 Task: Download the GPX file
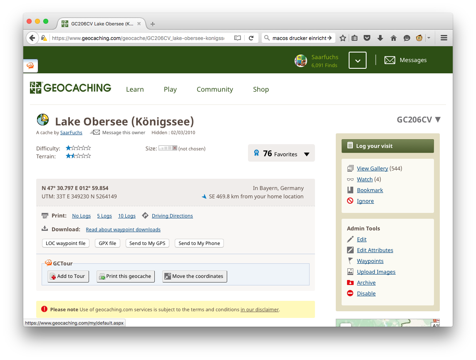(x=107, y=243)
